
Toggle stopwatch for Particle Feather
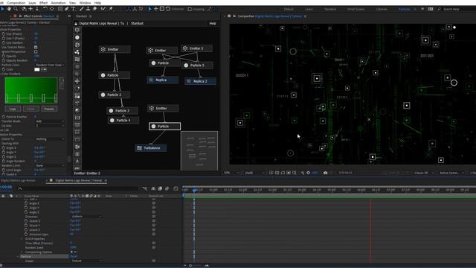click(4, 117)
